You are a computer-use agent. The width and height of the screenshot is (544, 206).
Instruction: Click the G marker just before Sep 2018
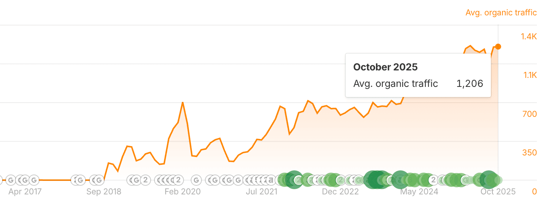(x=98, y=180)
